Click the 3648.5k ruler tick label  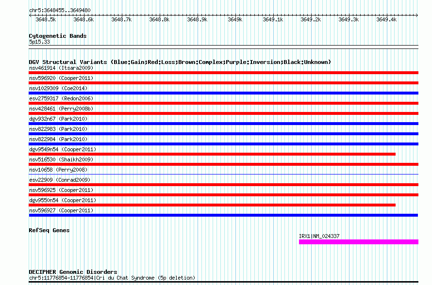46,19
